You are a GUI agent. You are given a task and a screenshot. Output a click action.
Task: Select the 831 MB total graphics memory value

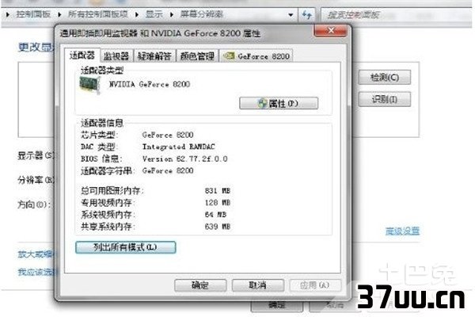point(218,191)
